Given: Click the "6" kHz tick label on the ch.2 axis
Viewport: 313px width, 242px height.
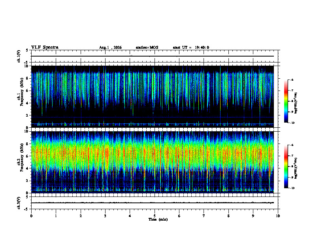Looking at the screenshot, I should [x=28, y=156].
